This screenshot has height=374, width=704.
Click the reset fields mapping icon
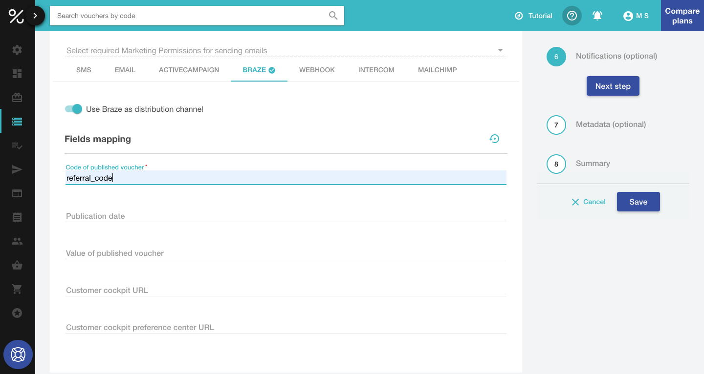494,139
